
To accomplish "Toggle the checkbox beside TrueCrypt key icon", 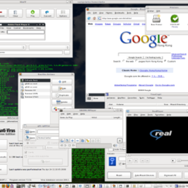I will [120, 164].
